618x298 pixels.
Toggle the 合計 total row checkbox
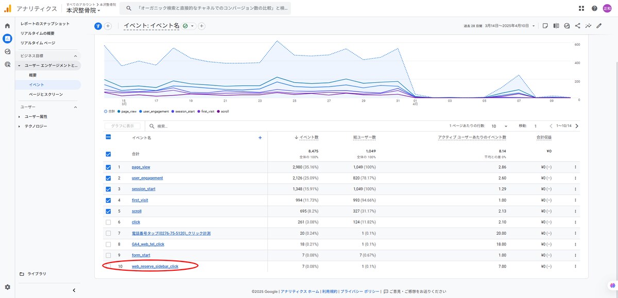[108, 153]
